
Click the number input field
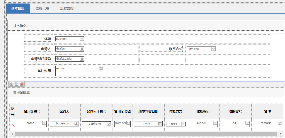(122, 124)
